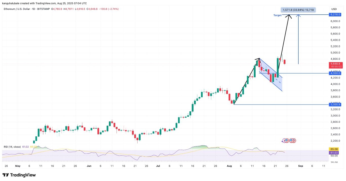
Task: Select the leftmost US flag sticker on chart
Action: point(287,141)
